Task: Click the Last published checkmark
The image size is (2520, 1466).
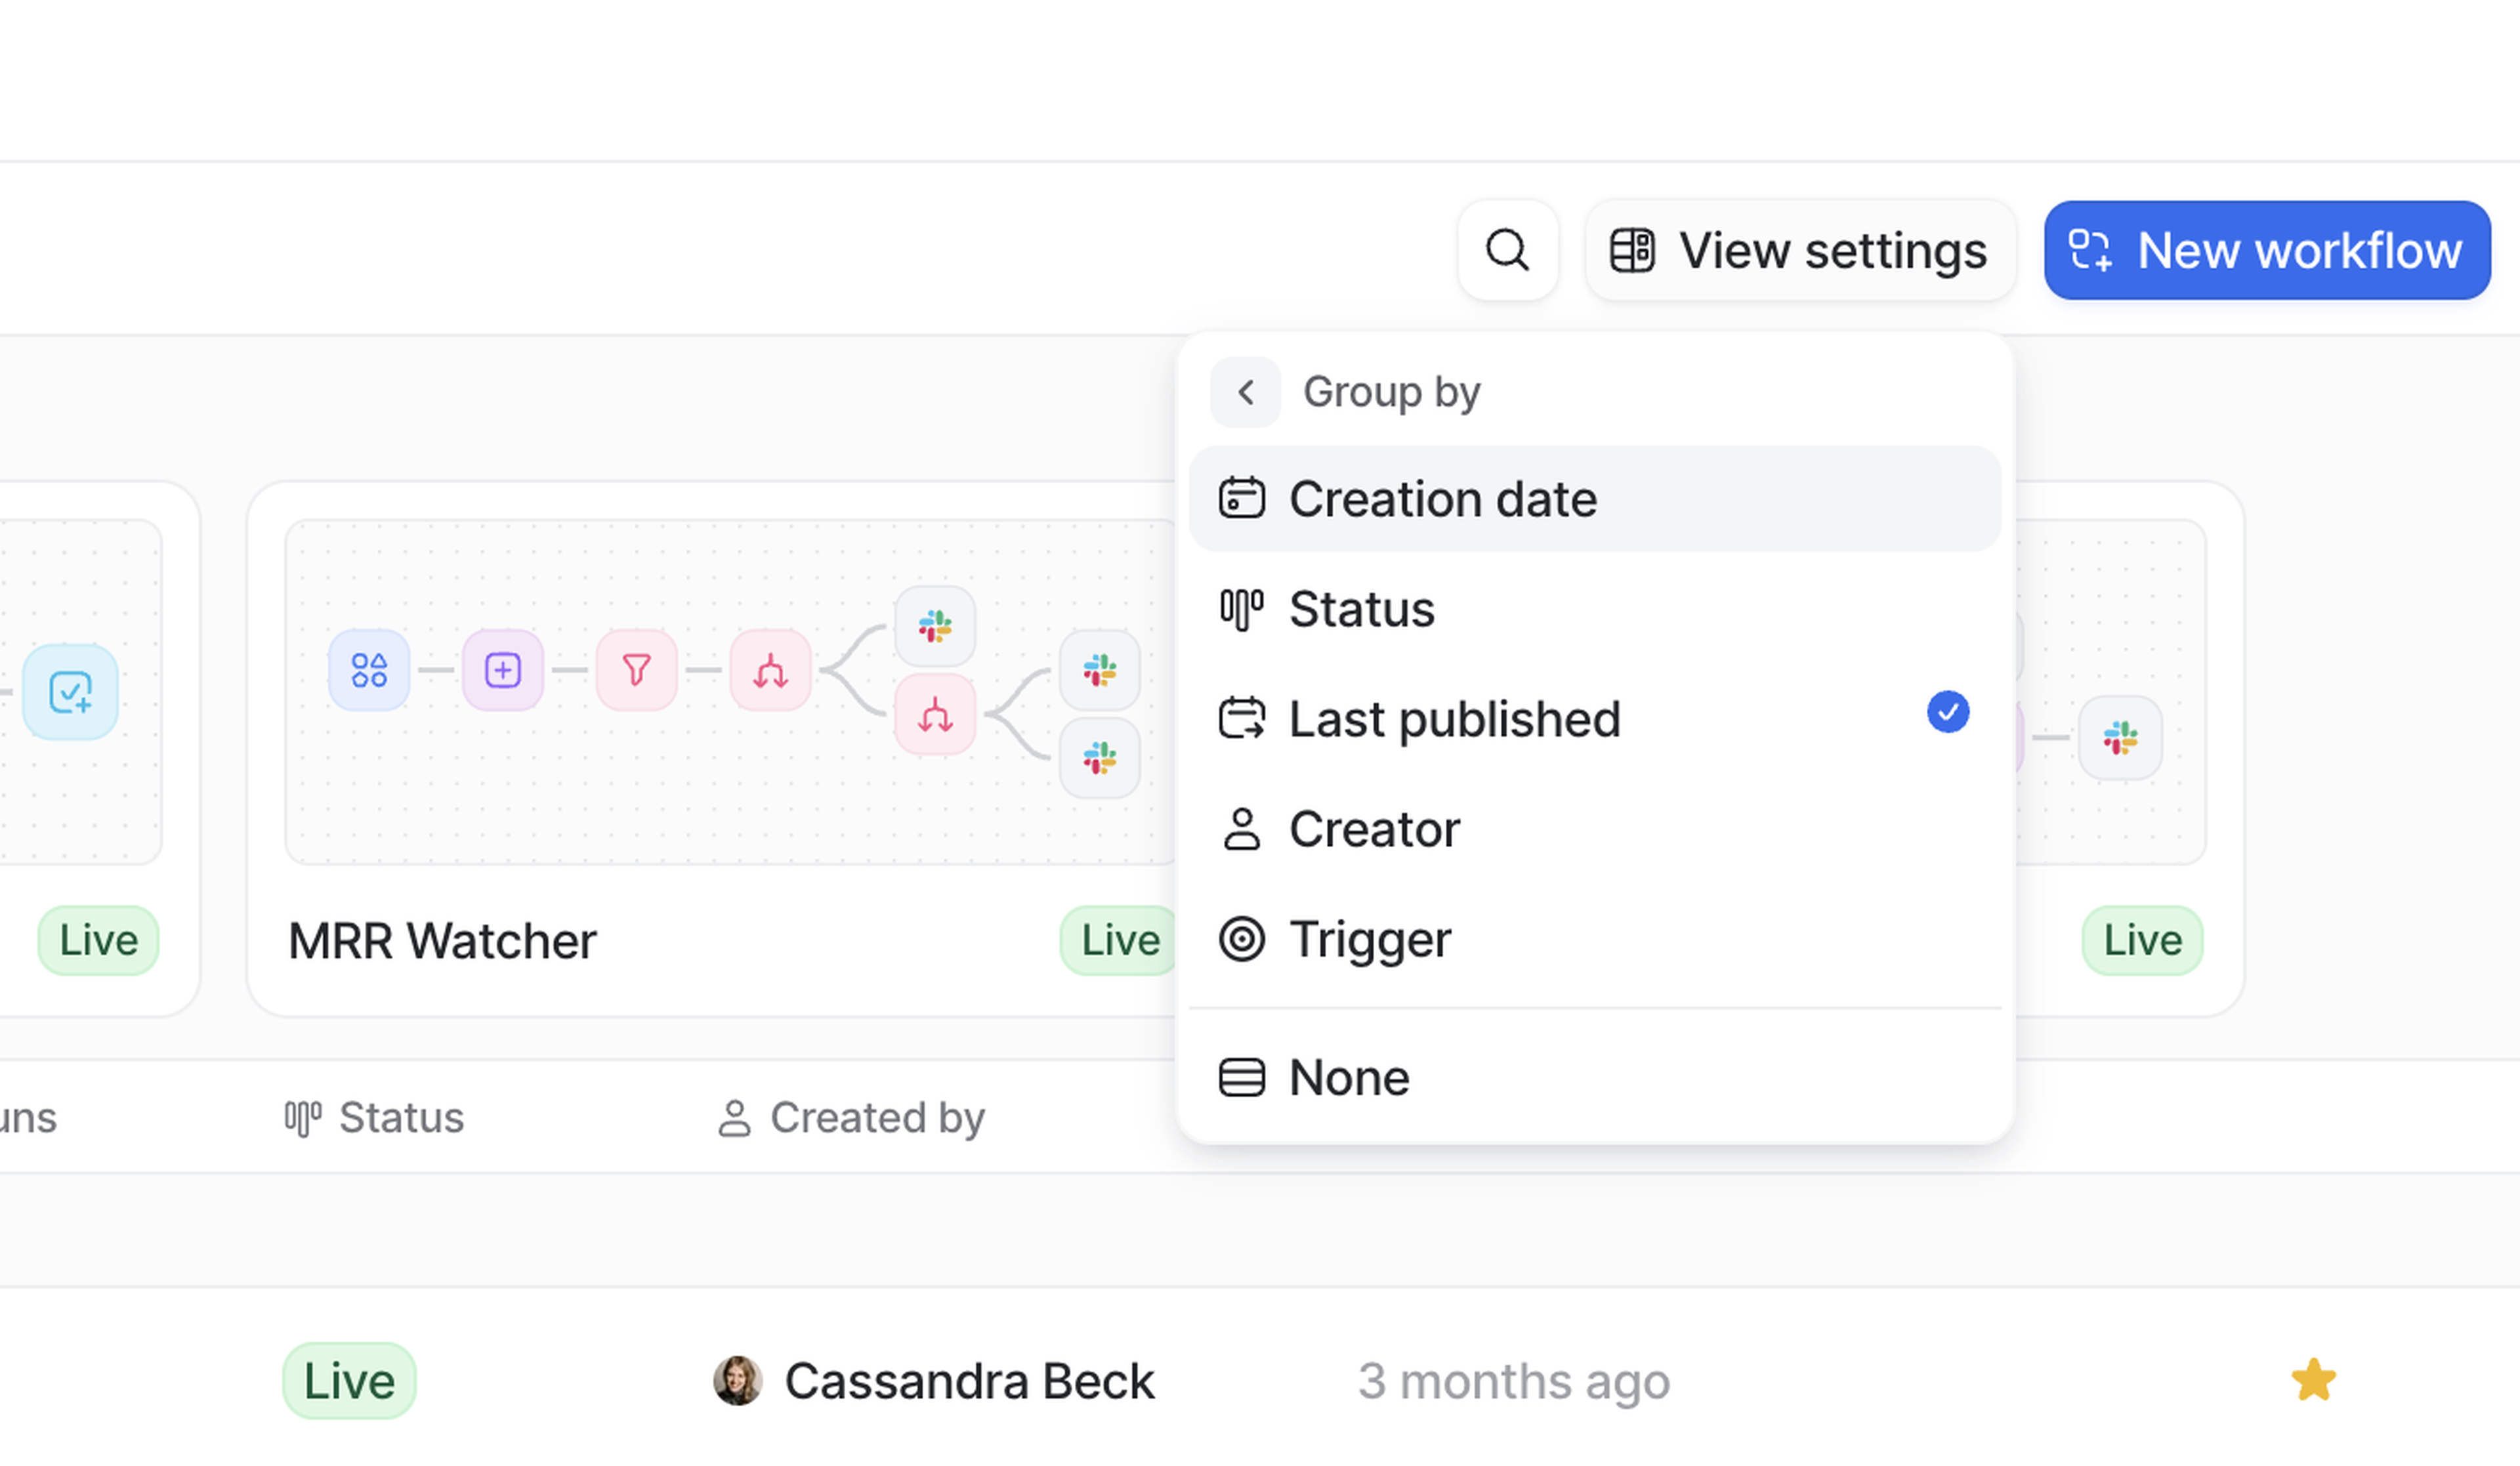Action: click(x=1947, y=712)
